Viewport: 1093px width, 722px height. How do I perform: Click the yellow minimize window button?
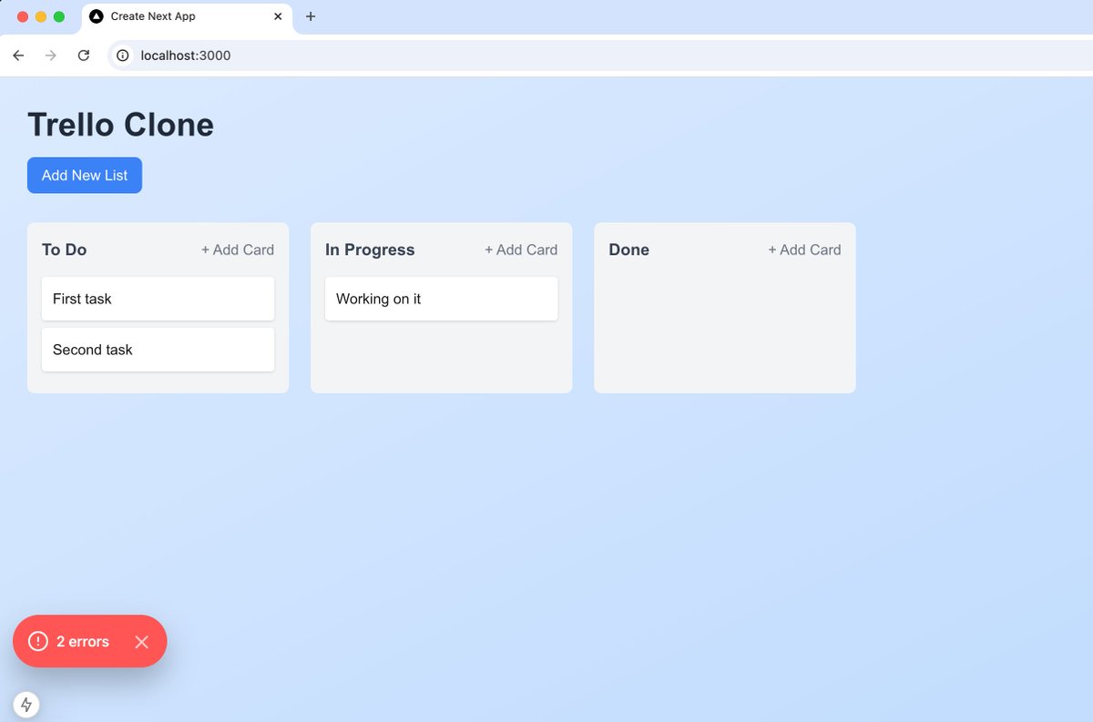pyautogui.click(x=41, y=16)
